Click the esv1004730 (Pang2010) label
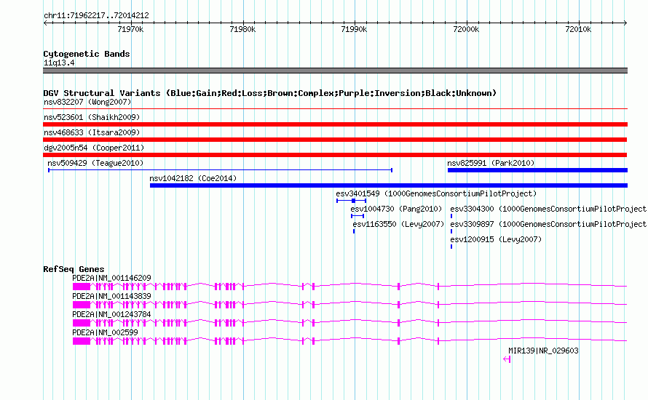The height and width of the screenshot is (400, 648). coord(396,209)
